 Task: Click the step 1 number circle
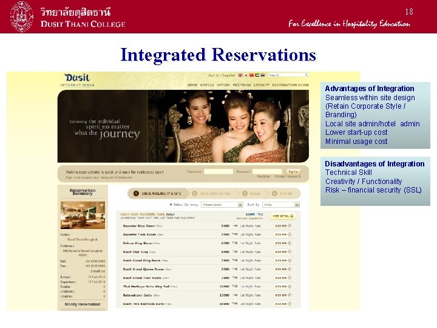pos(136,194)
